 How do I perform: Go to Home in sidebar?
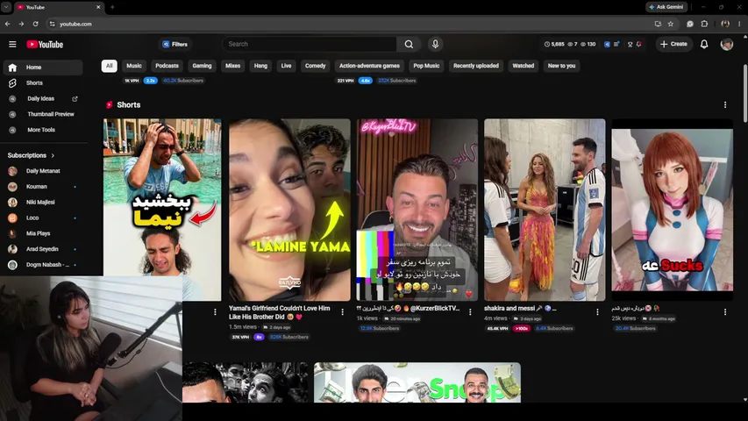pyautogui.click(x=43, y=68)
